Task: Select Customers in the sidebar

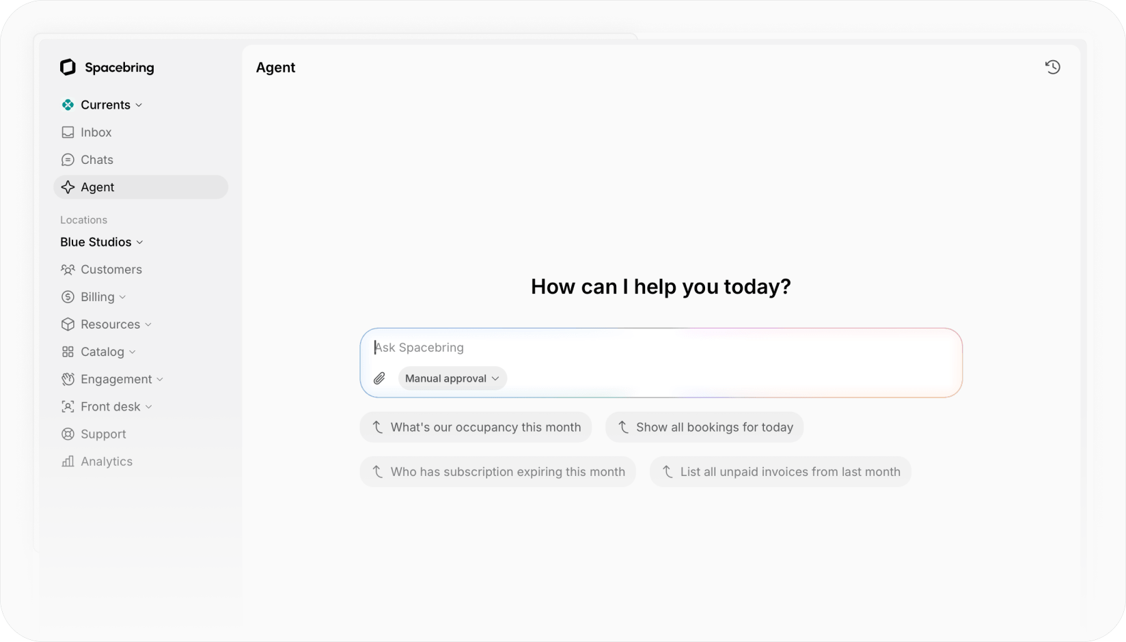Action: tap(141, 270)
